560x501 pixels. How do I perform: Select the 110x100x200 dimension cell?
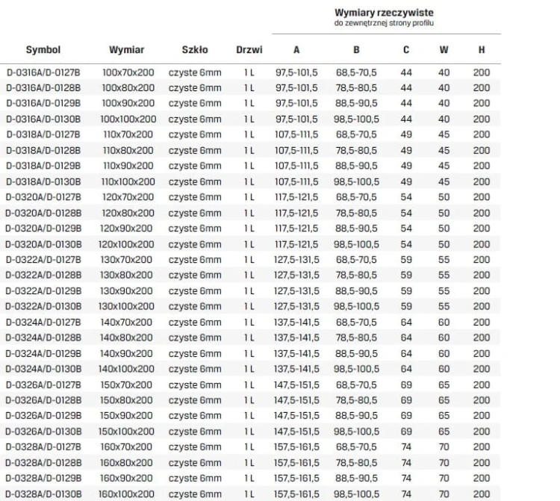click(128, 181)
